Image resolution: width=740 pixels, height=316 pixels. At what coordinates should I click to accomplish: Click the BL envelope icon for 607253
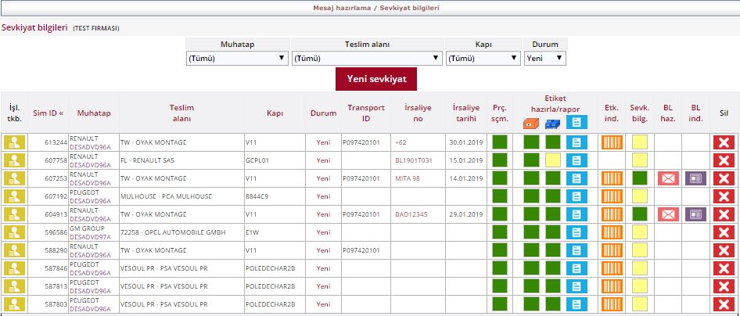[x=667, y=178]
